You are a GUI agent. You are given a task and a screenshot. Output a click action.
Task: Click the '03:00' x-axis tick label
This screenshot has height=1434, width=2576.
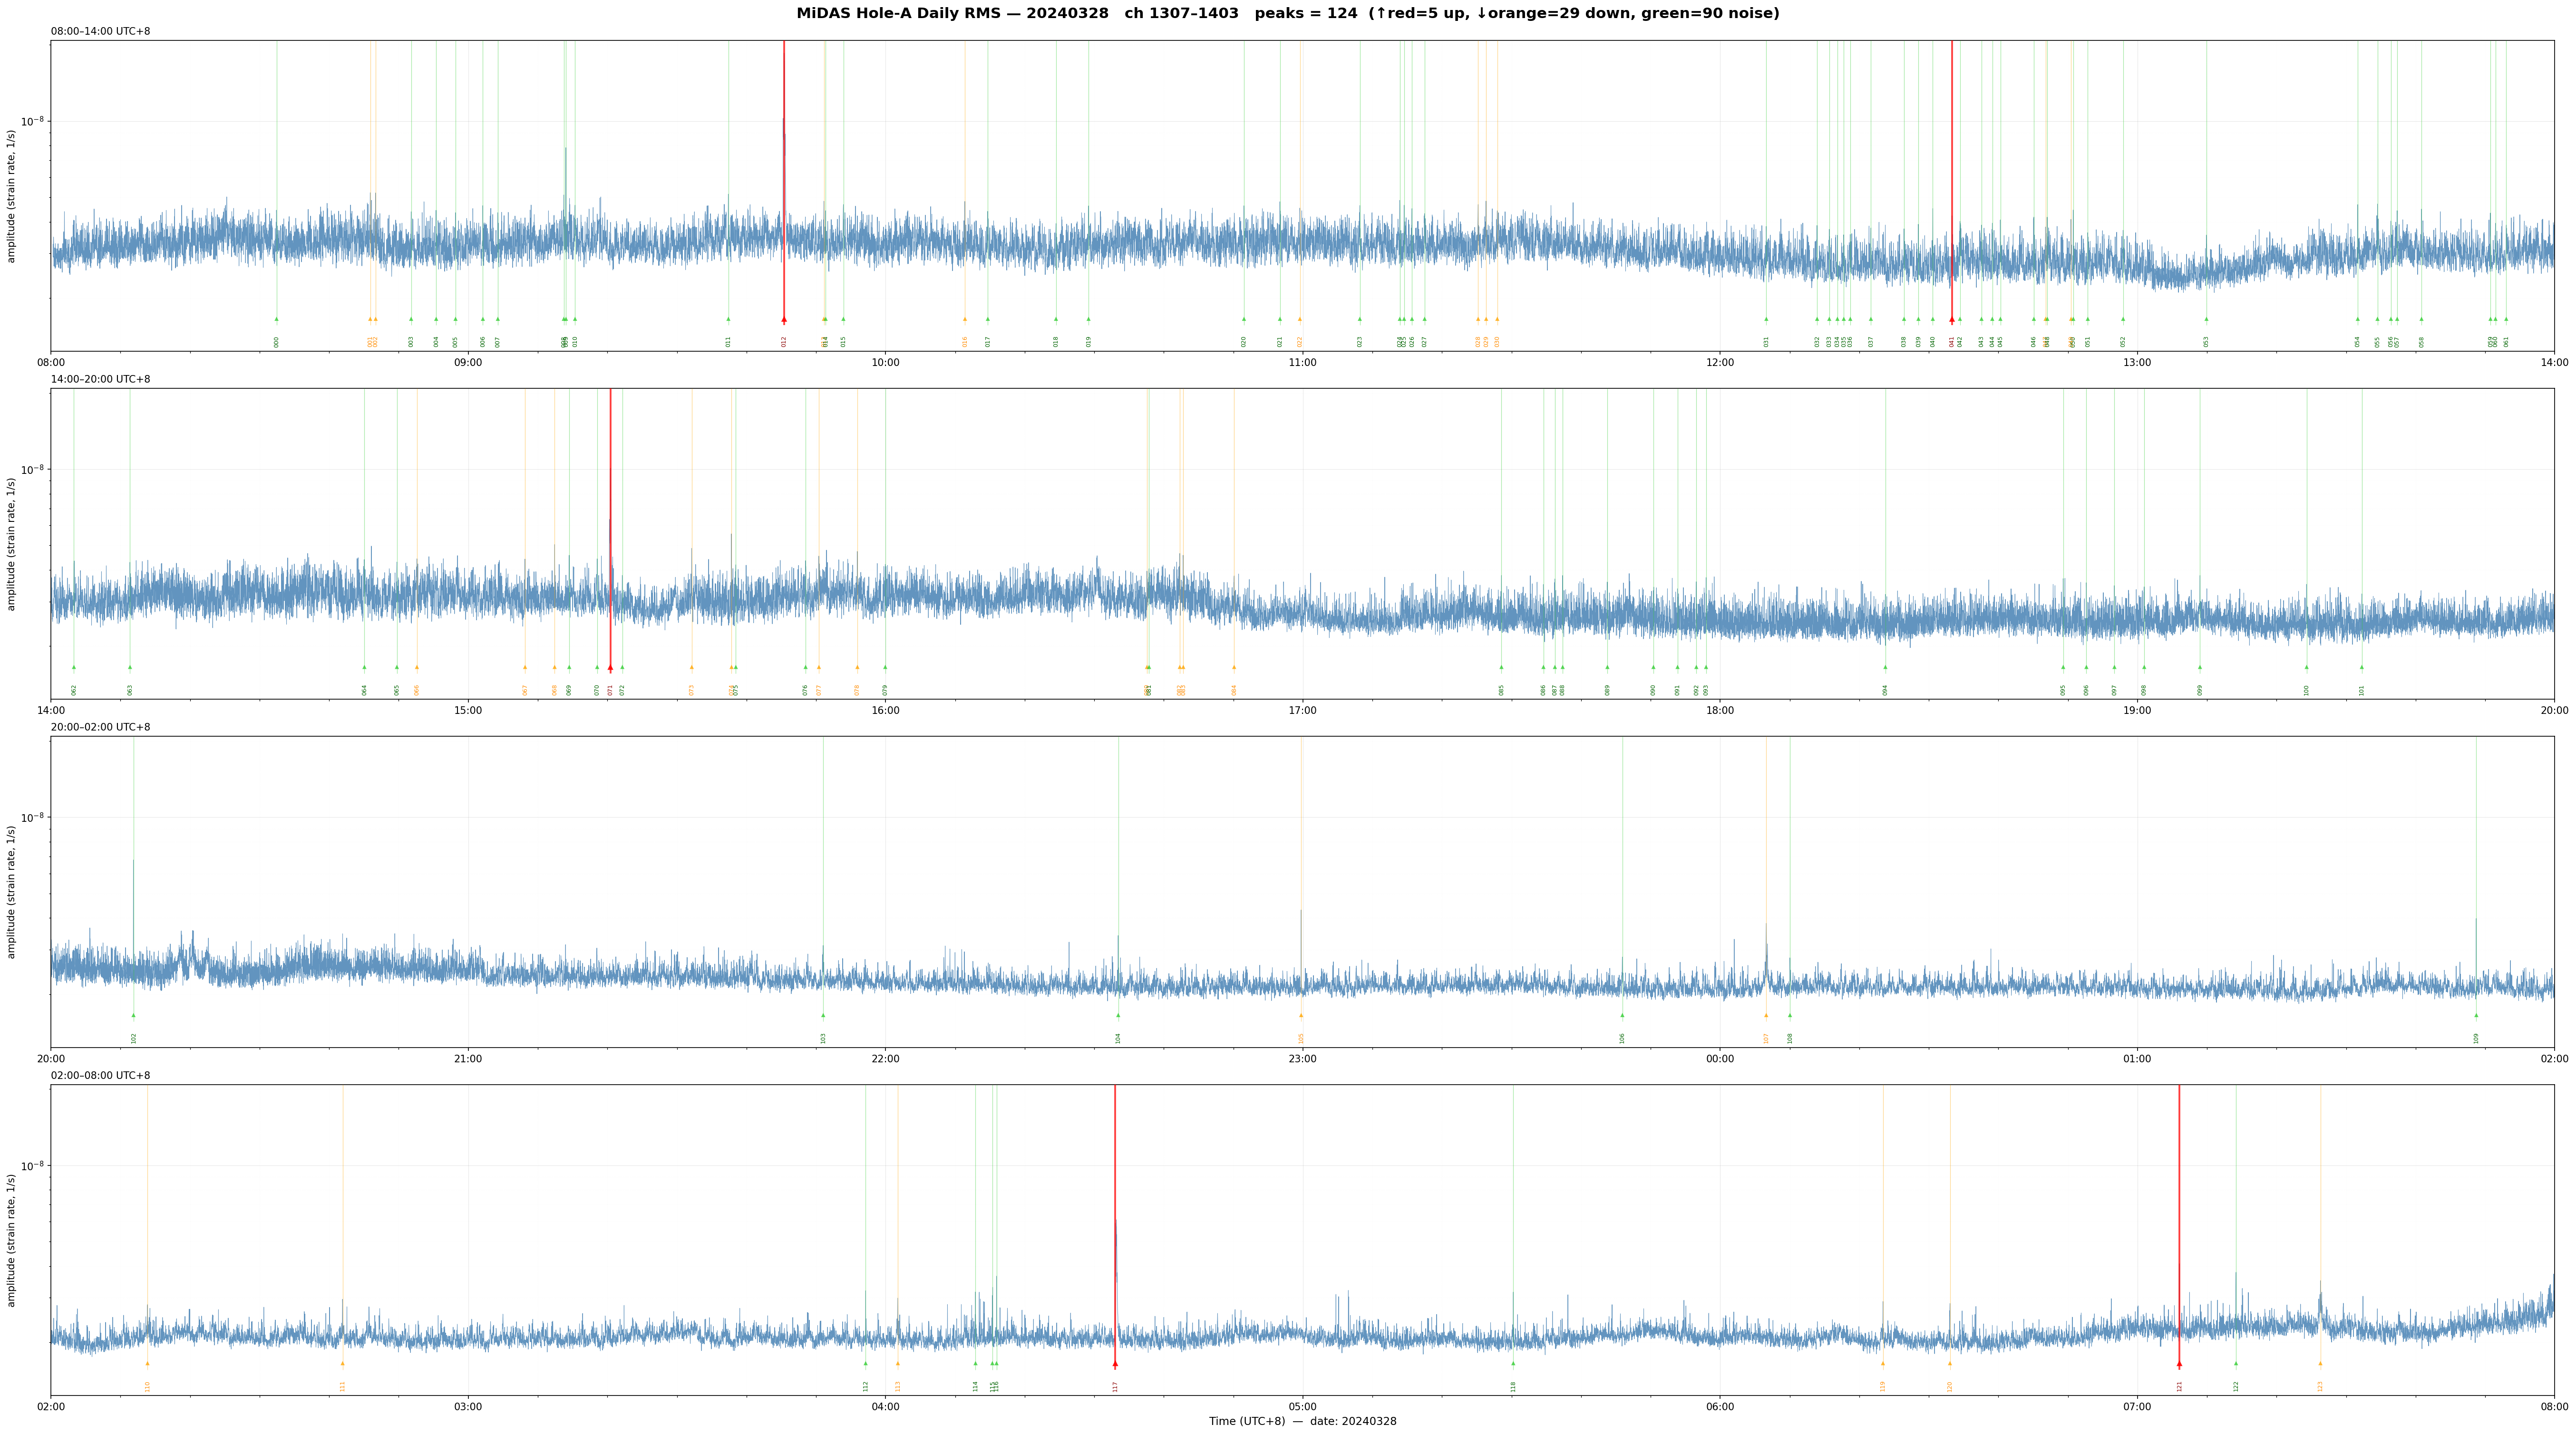pos(468,1406)
